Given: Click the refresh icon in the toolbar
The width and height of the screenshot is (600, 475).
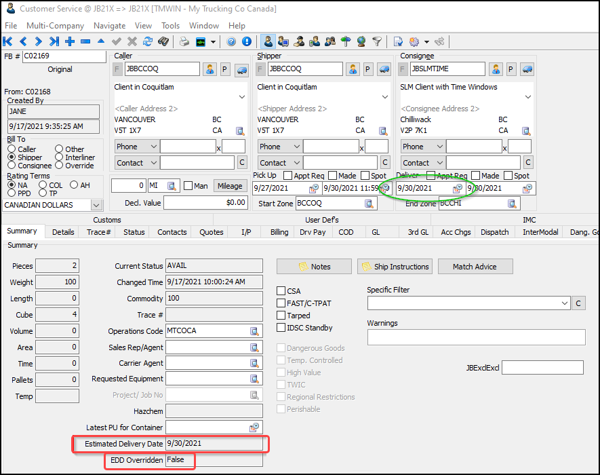Looking at the screenshot, I should (x=147, y=42).
